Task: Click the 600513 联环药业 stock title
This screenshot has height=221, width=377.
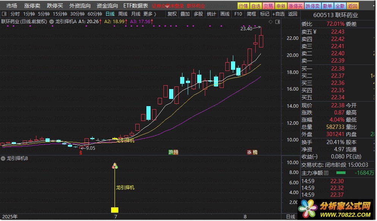Action: coord(336,15)
